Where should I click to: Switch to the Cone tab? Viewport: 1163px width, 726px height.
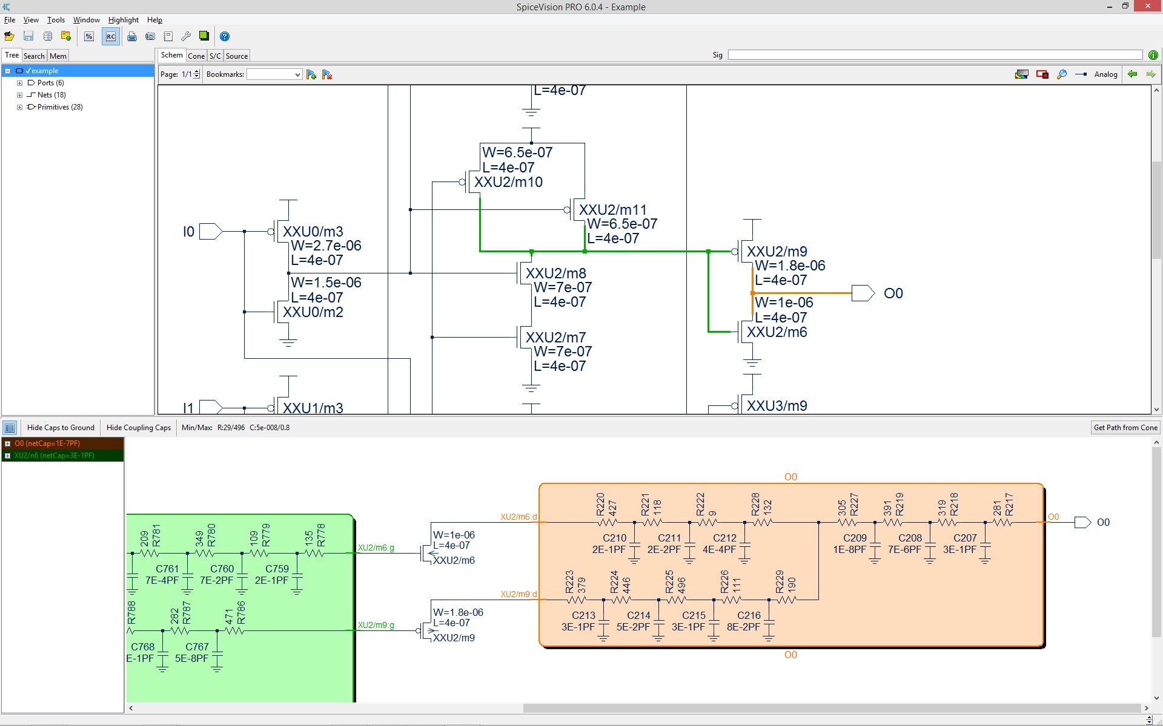[x=196, y=55]
